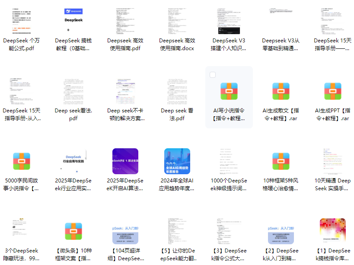Select file name 3个DeepSeek隐藏玩法，99
The image size is (354, 265).
pyautogui.click(x=22, y=254)
